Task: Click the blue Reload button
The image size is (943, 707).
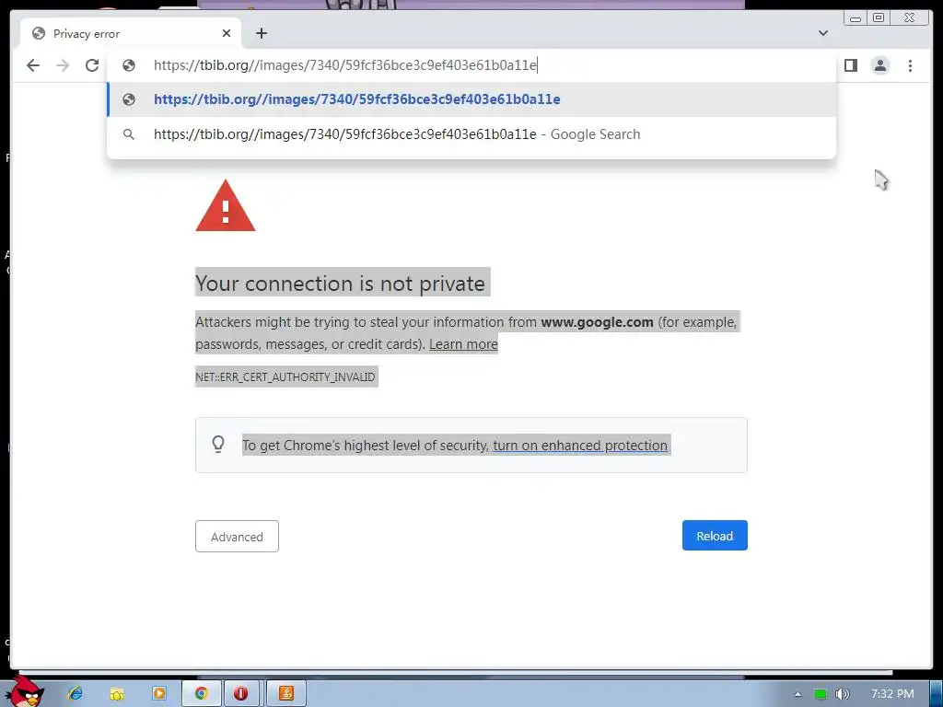Action: pyautogui.click(x=715, y=536)
